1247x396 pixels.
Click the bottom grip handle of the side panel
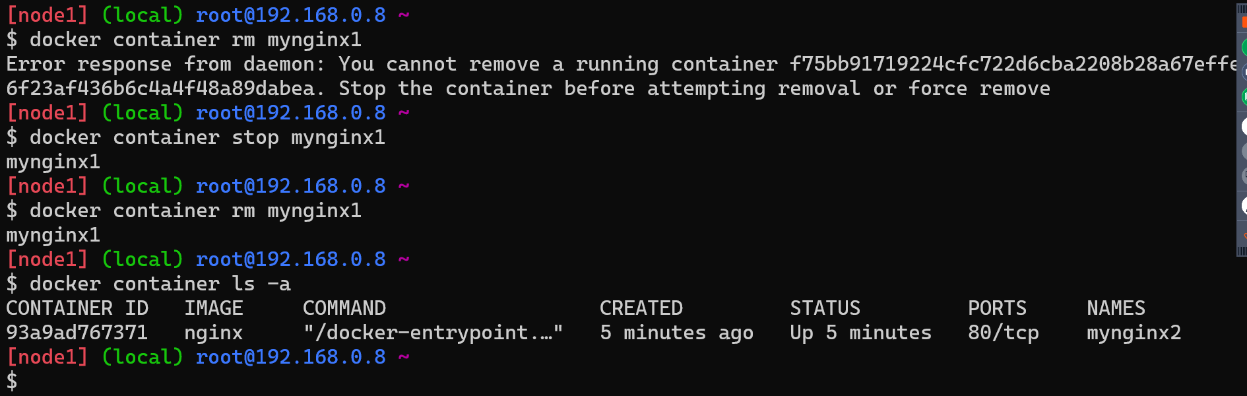[x=1242, y=251]
